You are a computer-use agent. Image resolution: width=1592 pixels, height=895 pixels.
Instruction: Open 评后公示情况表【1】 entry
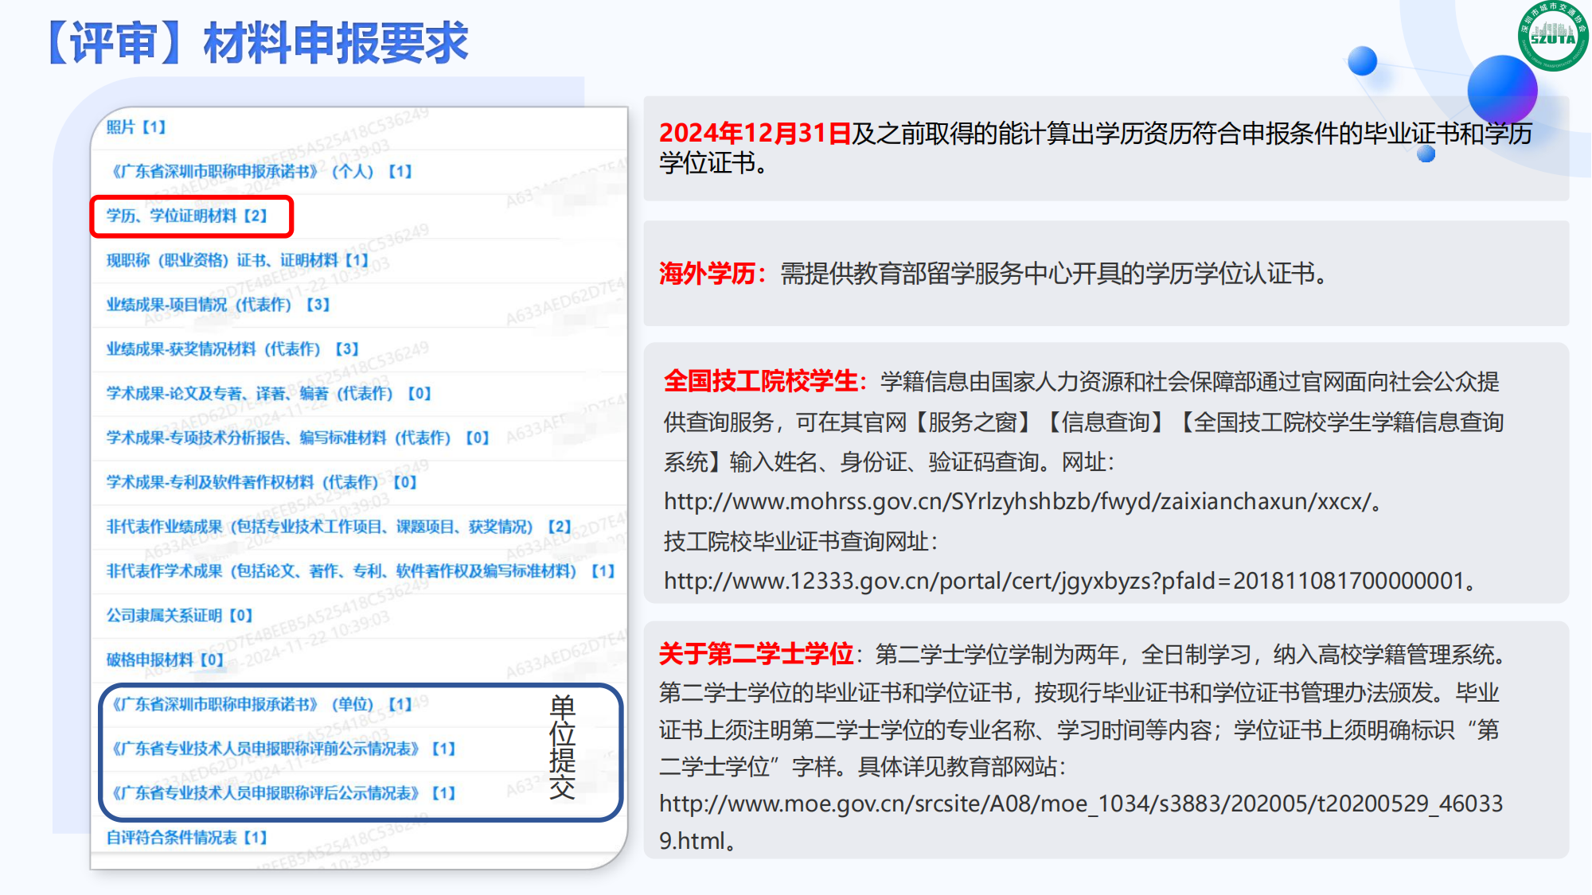pos(282,793)
